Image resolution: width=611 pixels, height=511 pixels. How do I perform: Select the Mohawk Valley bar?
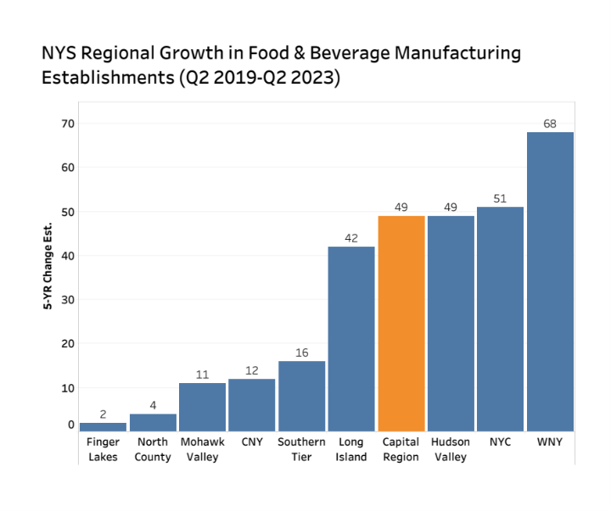click(202, 407)
